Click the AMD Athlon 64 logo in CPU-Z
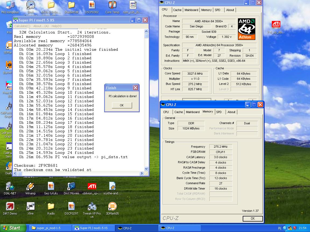This screenshot has height=232, width=310. pos(246,29)
